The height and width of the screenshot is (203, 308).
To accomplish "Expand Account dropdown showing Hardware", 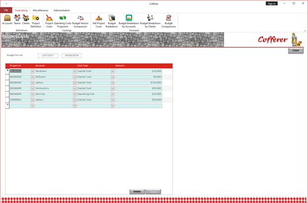I will 75,71.
